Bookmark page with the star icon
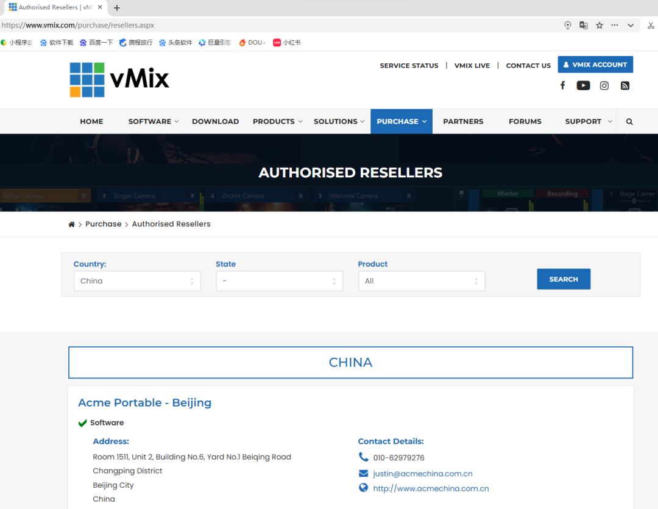 [600, 25]
